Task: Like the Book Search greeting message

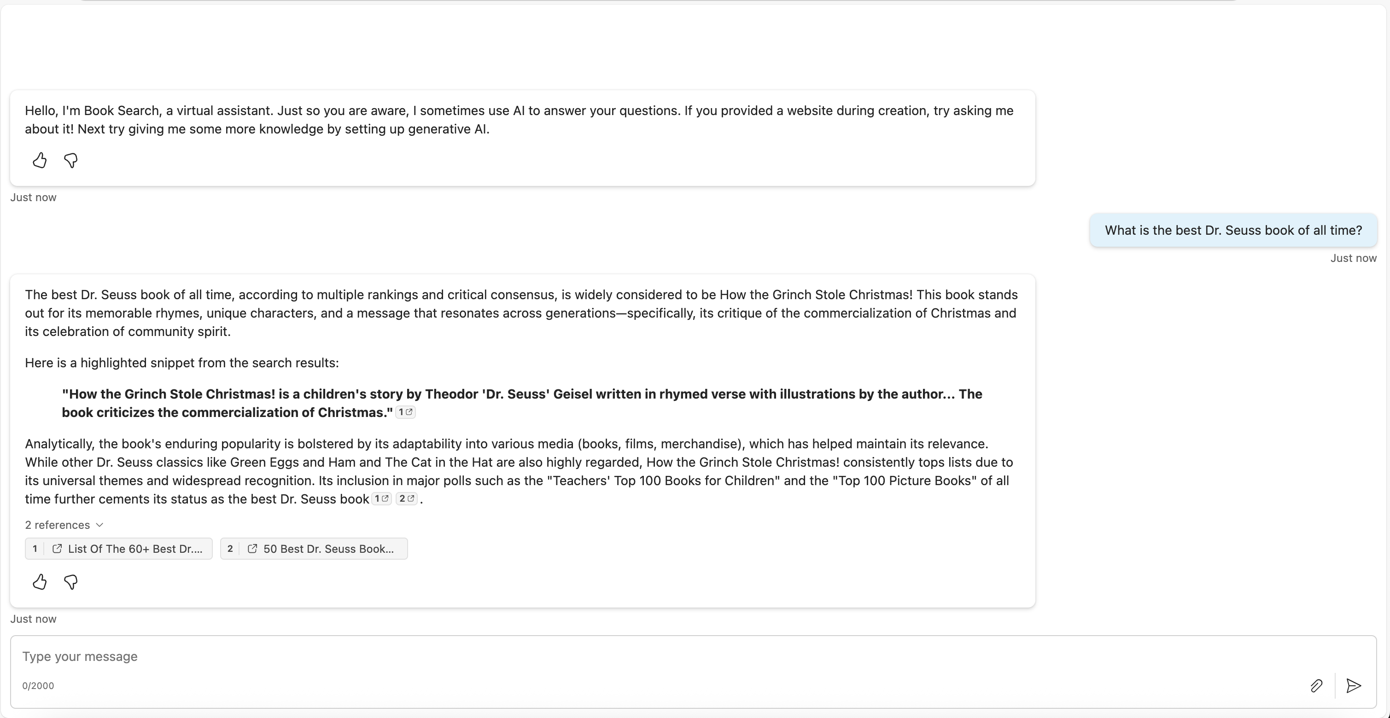Action: [40, 160]
